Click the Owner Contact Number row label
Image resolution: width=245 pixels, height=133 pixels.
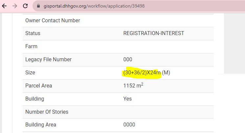tap(53, 20)
